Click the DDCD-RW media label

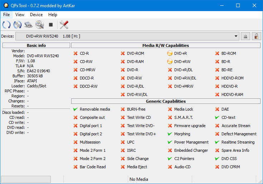click(x=89, y=86)
